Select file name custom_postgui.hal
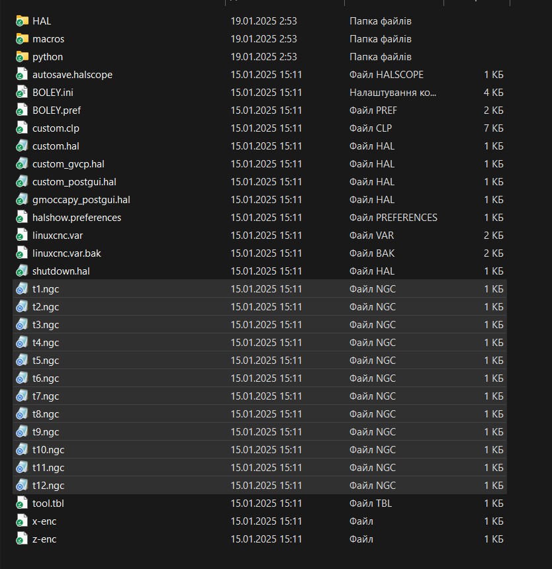 [x=74, y=182]
